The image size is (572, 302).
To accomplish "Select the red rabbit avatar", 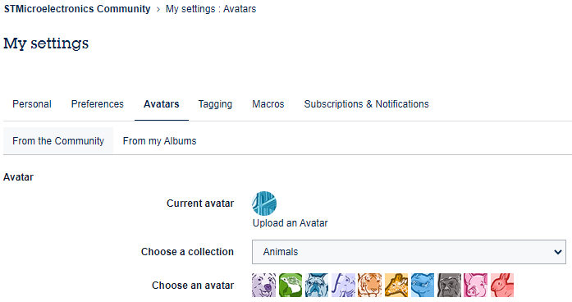I will (502, 286).
